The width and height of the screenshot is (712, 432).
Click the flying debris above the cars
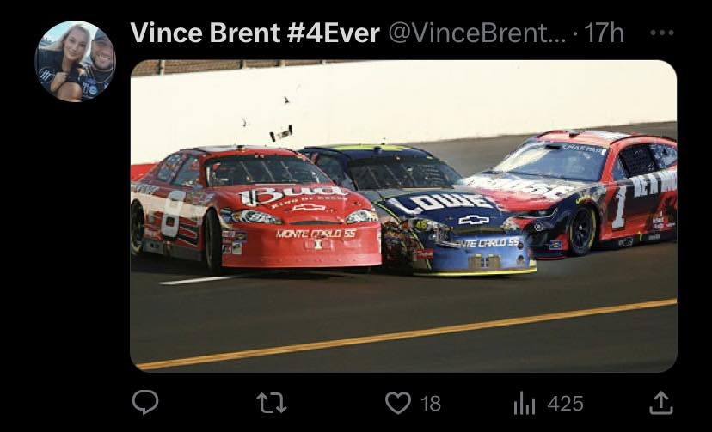coord(281,133)
